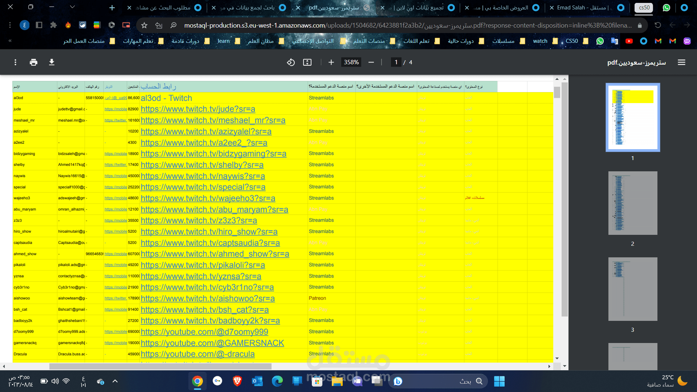Bookmark this page with star icon
697x392 pixels.
(x=144, y=25)
